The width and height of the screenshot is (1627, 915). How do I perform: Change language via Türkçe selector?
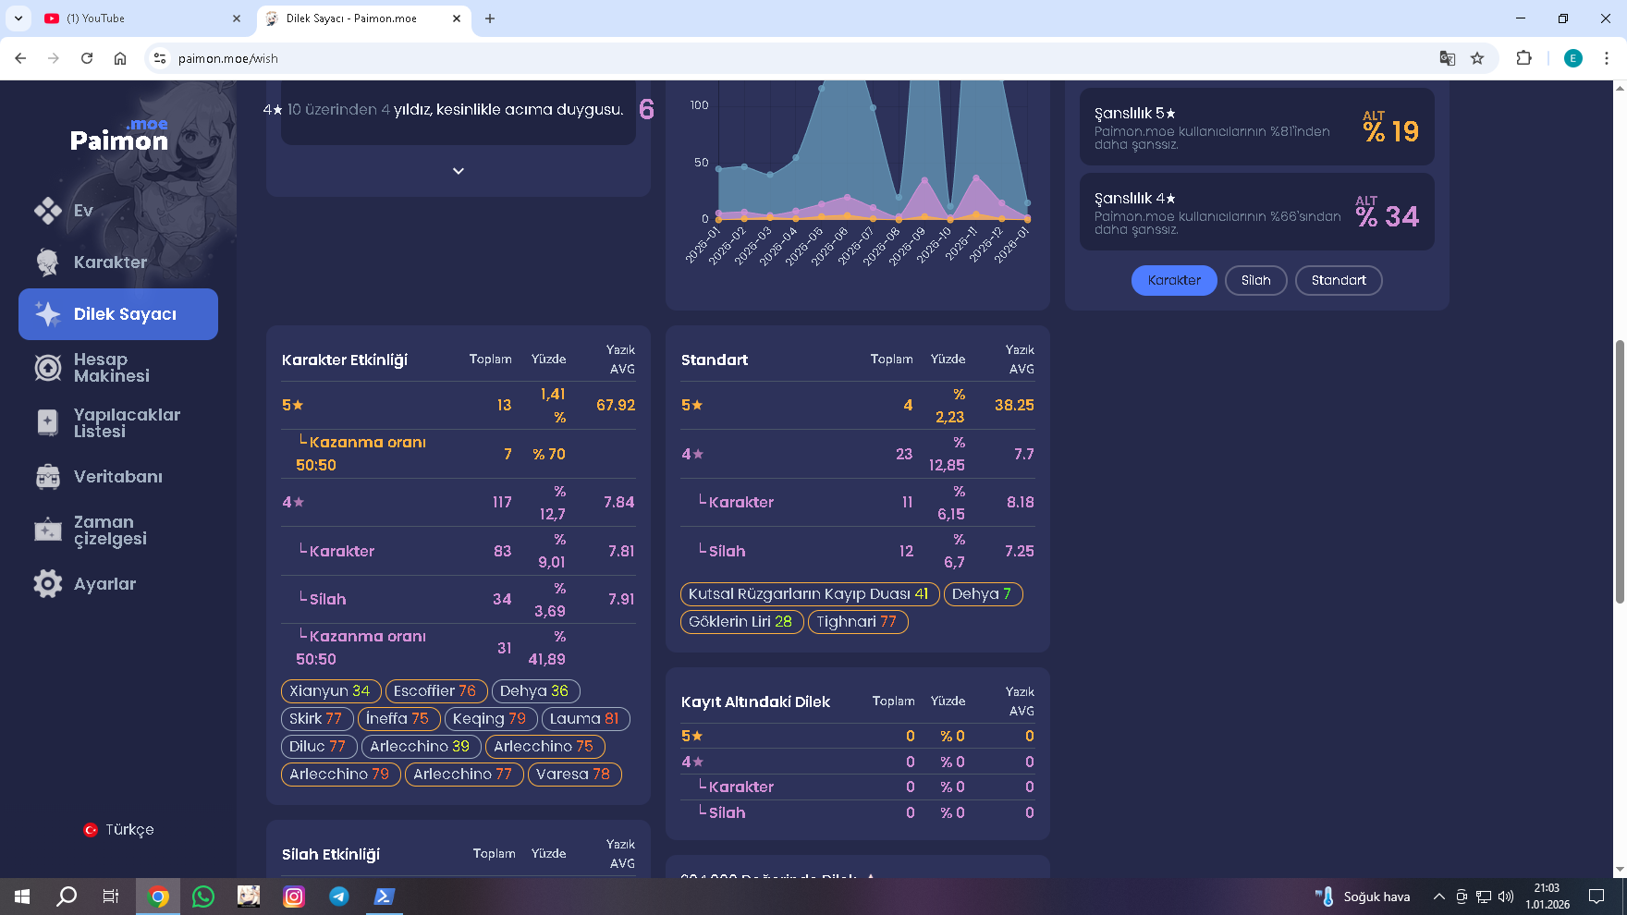point(118,830)
